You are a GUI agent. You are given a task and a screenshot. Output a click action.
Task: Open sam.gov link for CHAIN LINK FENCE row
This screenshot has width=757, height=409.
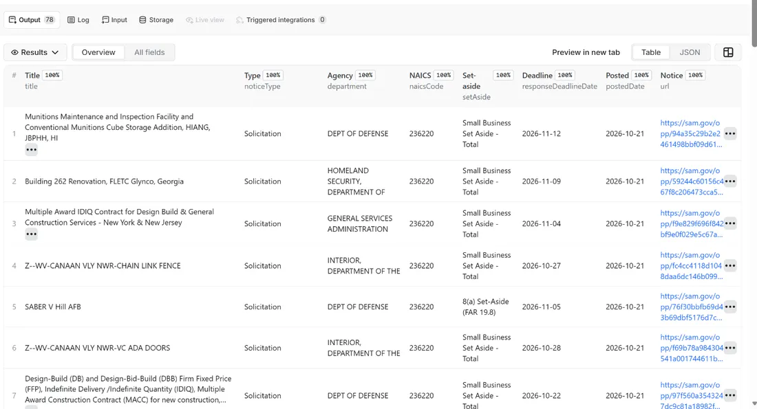[692, 266]
